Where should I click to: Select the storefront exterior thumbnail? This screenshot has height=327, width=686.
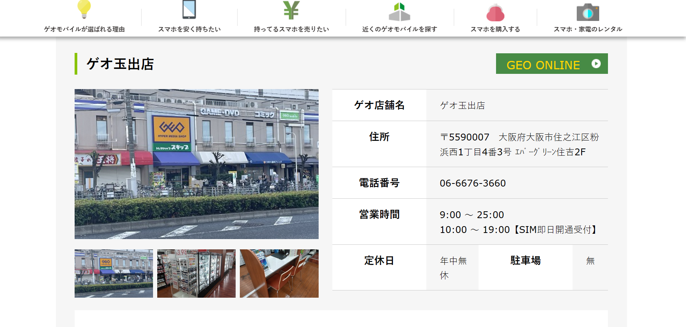point(114,273)
